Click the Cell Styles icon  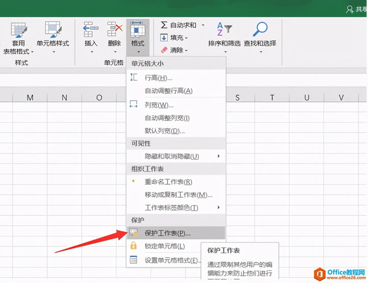pyautogui.click(x=54, y=30)
